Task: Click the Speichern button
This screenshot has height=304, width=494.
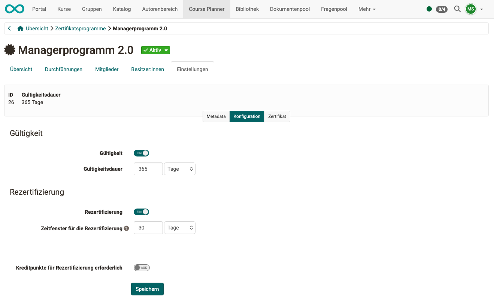Action: (x=147, y=289)
